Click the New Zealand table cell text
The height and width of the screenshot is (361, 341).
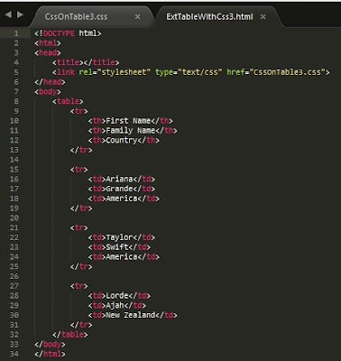click(130, 315)
